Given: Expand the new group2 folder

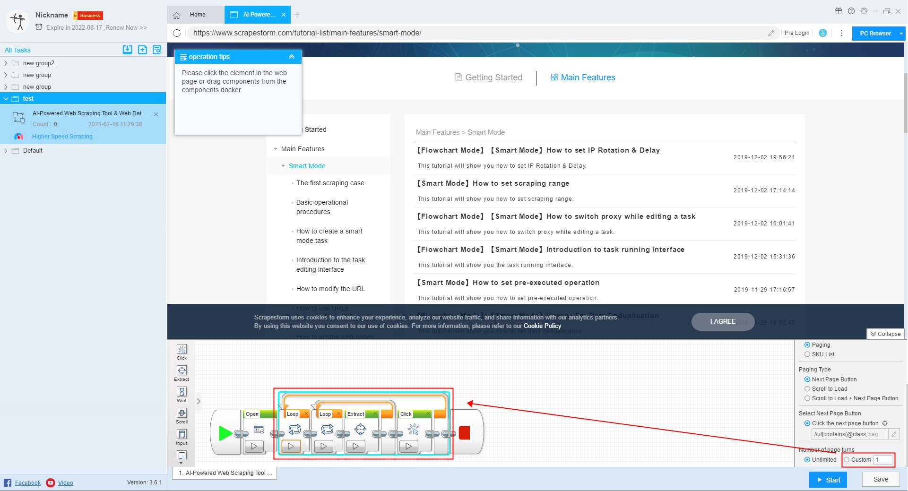Looking at the screenshot, I should (x=6, y=63).
